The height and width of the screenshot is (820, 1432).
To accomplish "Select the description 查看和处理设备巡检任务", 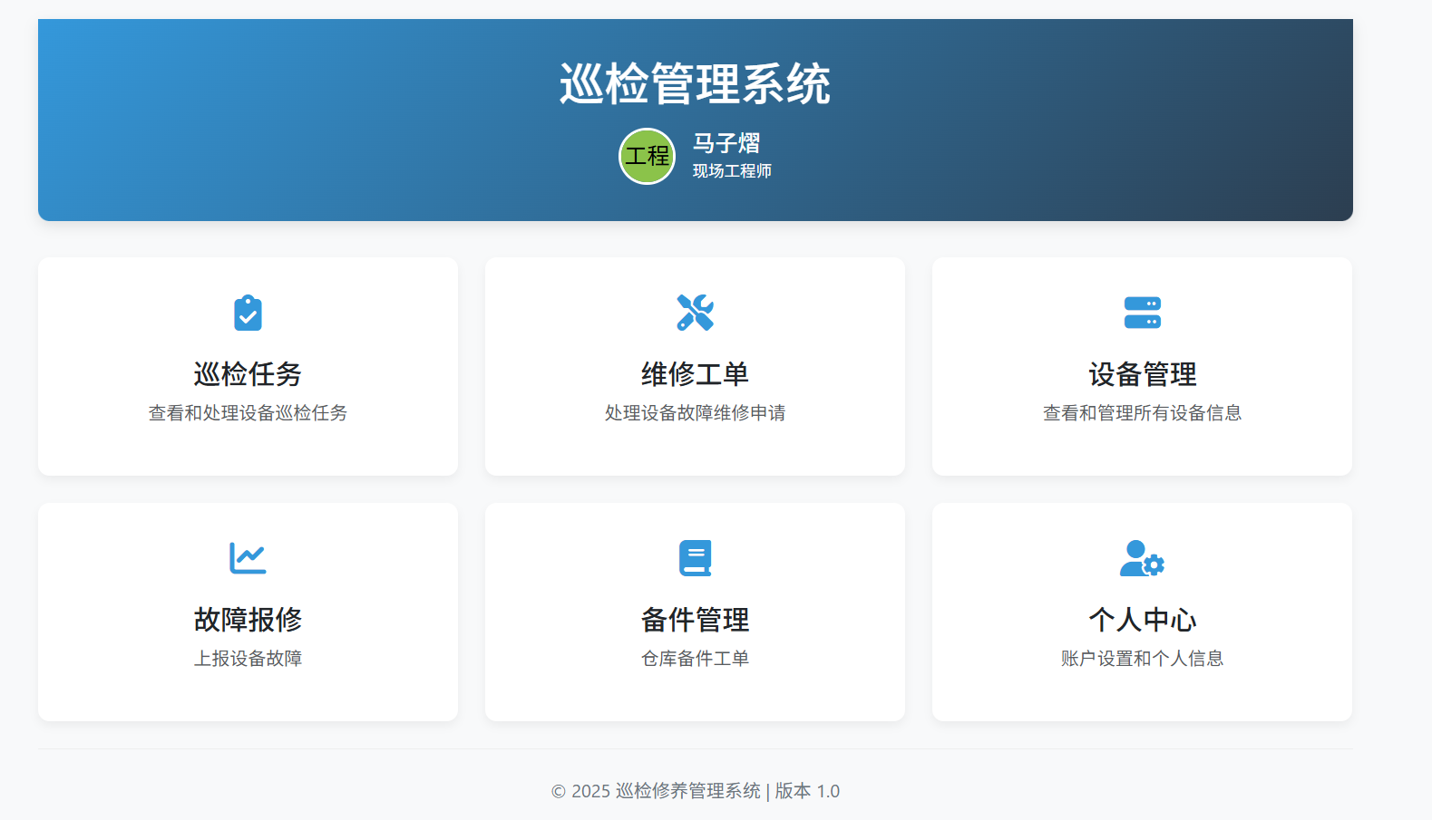I will pos(248,413).
